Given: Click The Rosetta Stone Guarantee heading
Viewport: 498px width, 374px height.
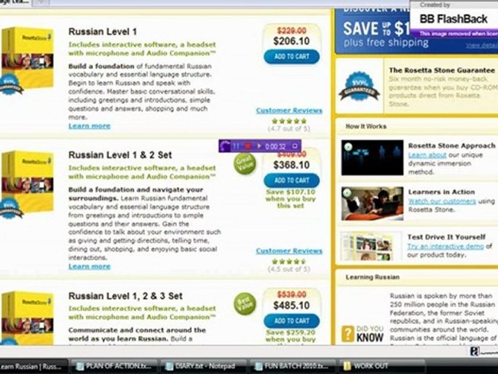Looking at the screenshot, I should pos(442,70).
